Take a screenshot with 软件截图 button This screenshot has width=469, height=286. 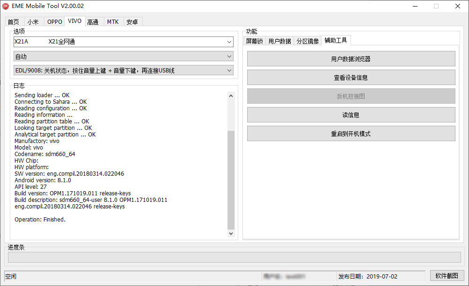447,276
